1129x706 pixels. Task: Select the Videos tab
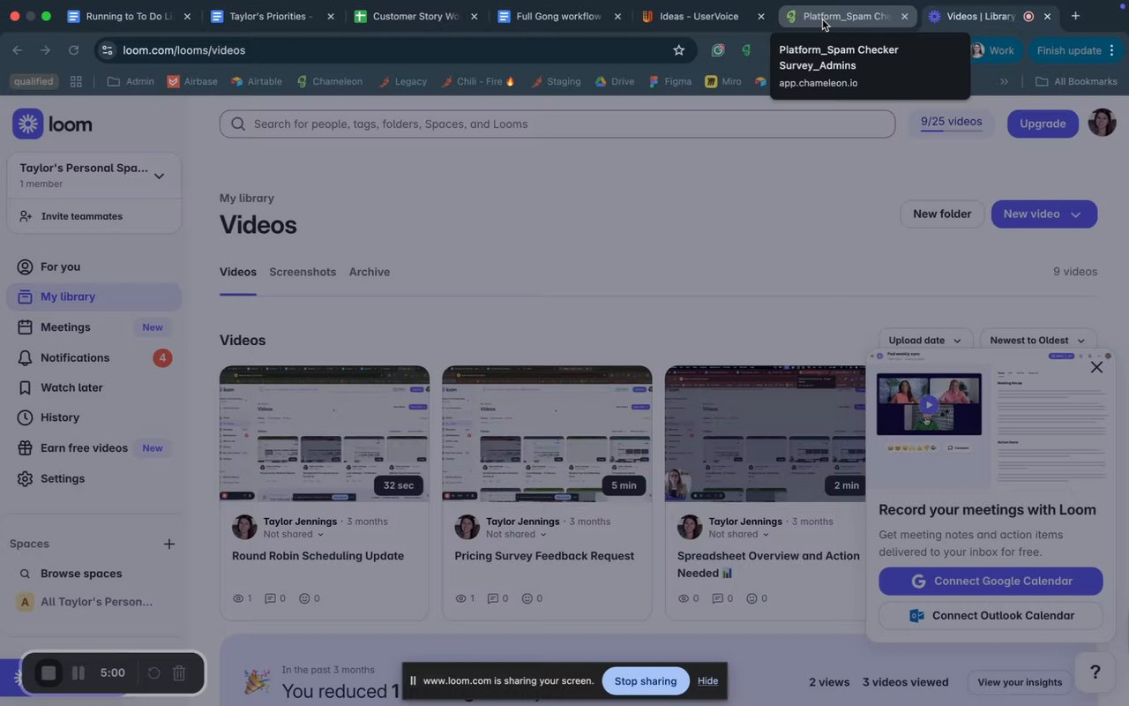[238, 272]
